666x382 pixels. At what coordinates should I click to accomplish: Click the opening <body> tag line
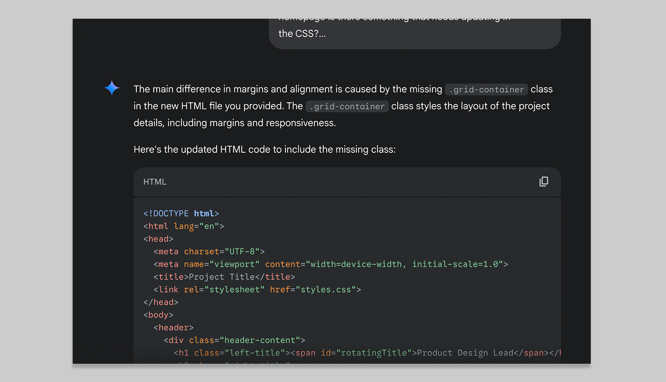click(x=158, y=315)
